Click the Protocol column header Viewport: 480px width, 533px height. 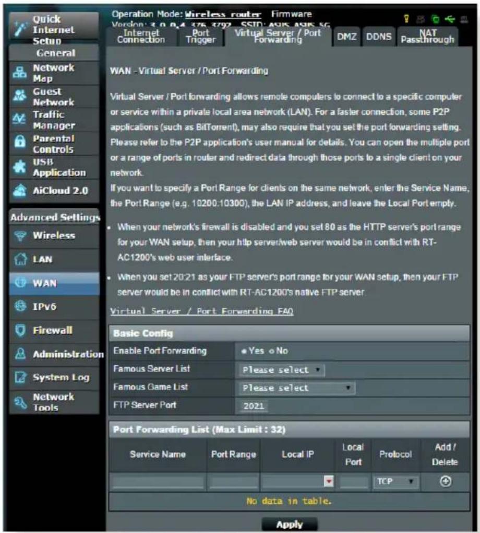point(395,454)
